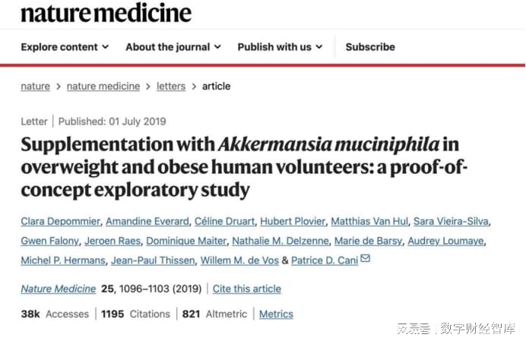This screenshot has height=344, width=526.
Task: Click the Subscribe menu item
Action: (370, 47)
